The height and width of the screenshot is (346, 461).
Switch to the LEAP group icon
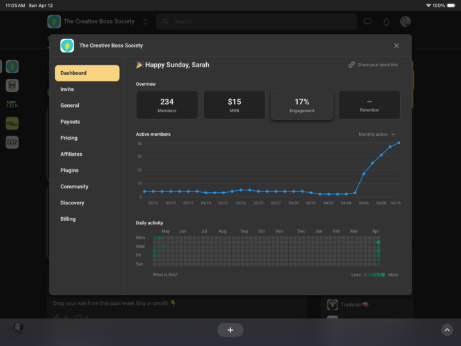point(12,142)
